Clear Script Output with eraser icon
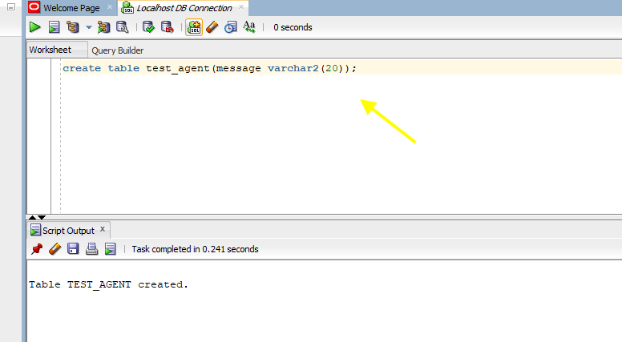This screenshot has height=342, width=622. [x=55, y=249]
